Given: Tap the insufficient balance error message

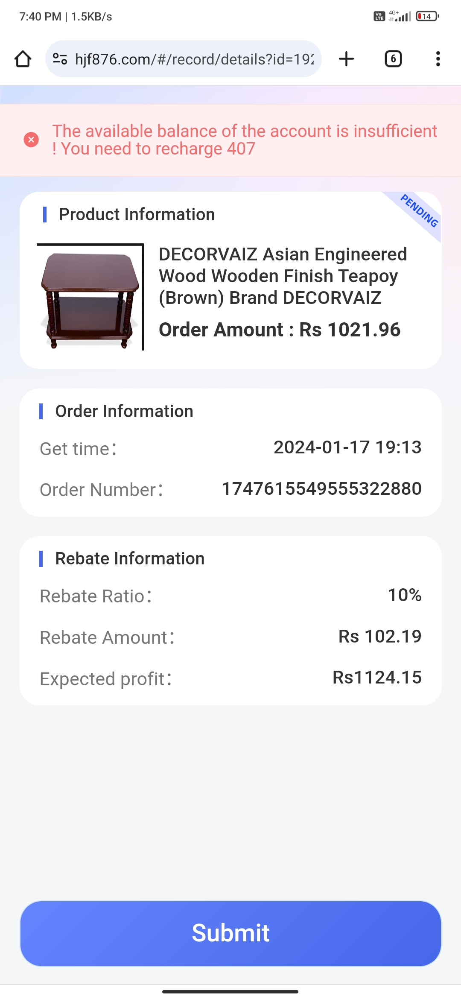Looking at the screenshot, I should [x=244, y=140].
